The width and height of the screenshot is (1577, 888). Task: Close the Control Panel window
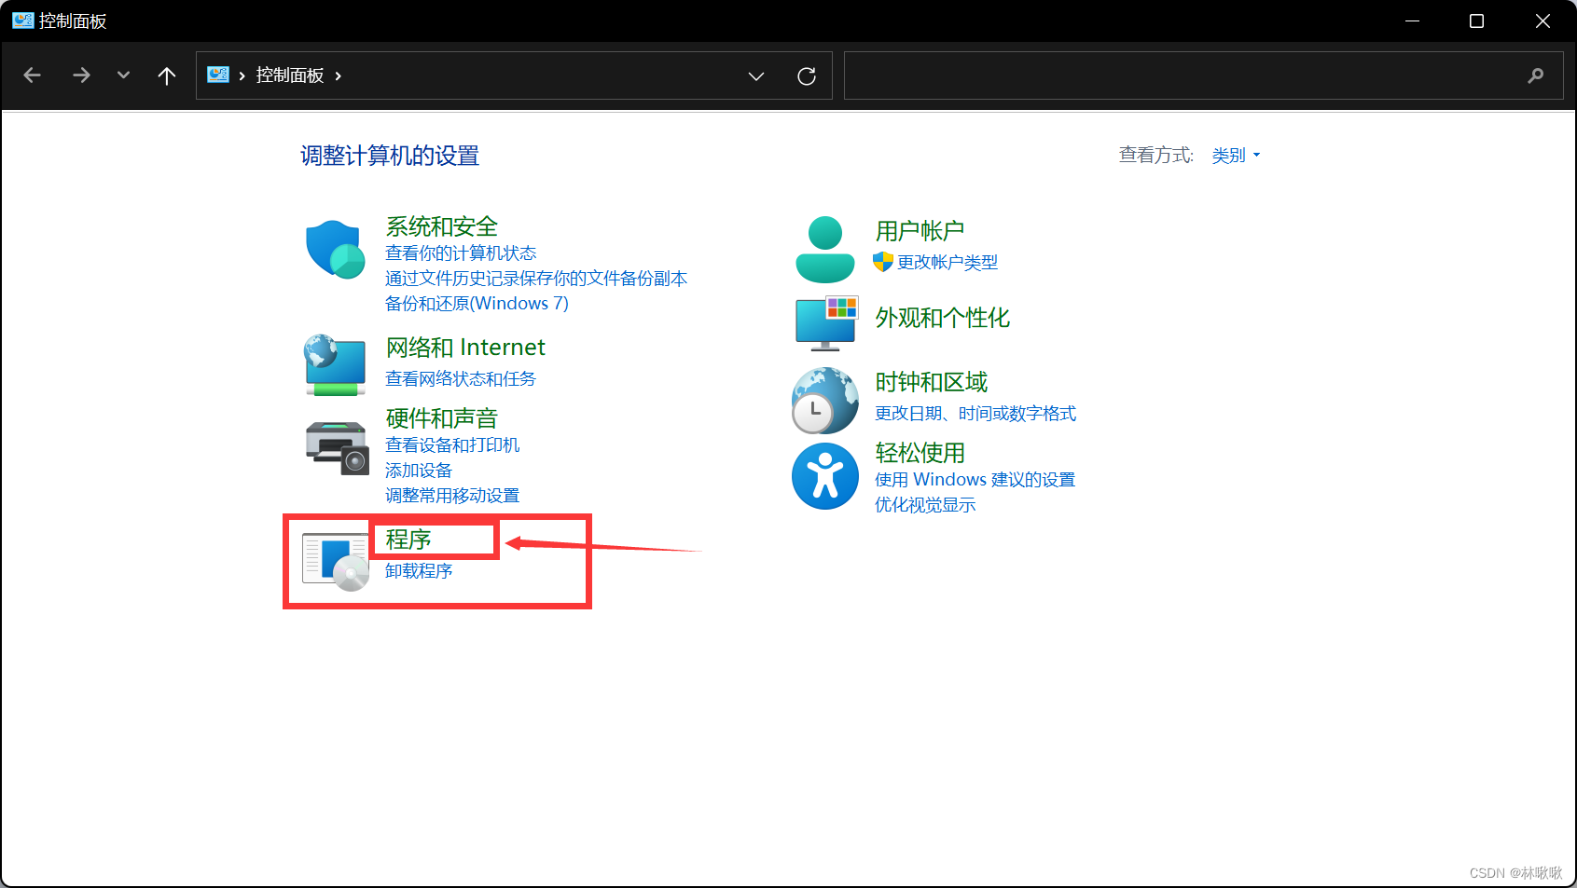coord(1542,20)
